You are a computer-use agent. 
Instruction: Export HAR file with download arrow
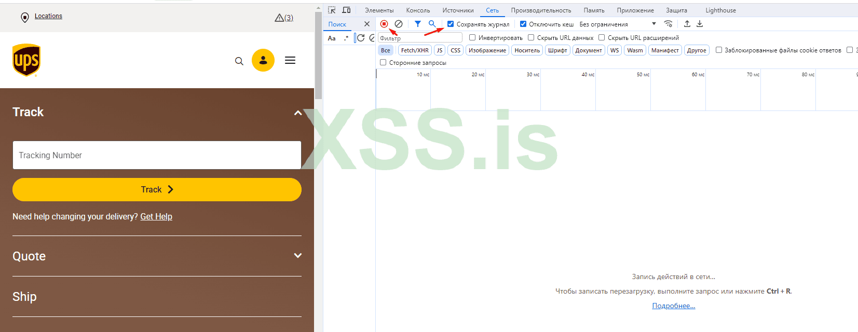pyautogui.click(x=700, y=24)
